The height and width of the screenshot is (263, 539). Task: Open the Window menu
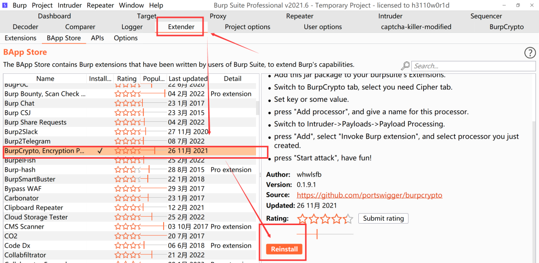[x=131, y=5]
